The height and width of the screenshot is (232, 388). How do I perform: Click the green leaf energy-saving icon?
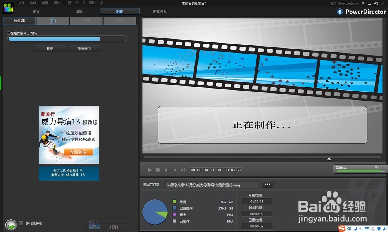(11, 225)
